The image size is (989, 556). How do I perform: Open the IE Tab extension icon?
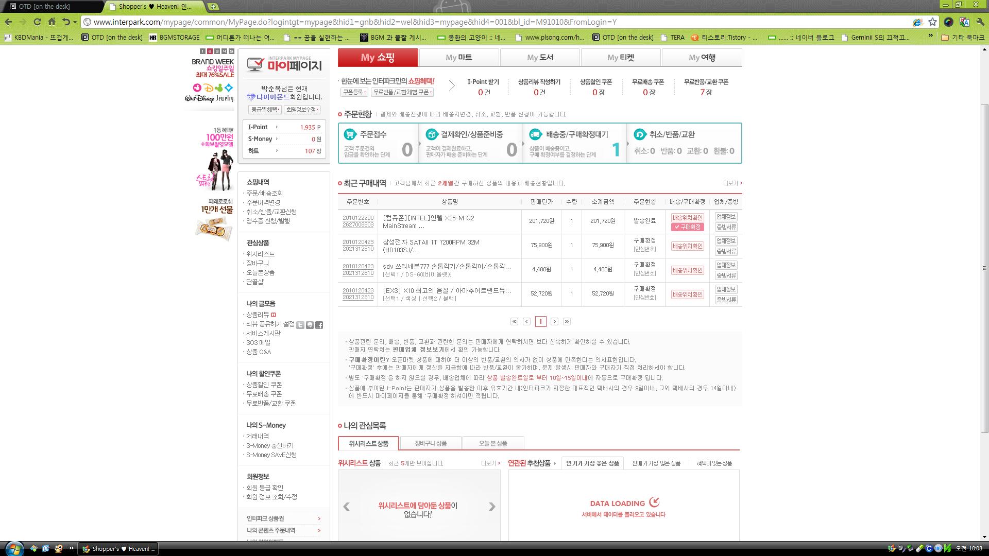point(917,22)
